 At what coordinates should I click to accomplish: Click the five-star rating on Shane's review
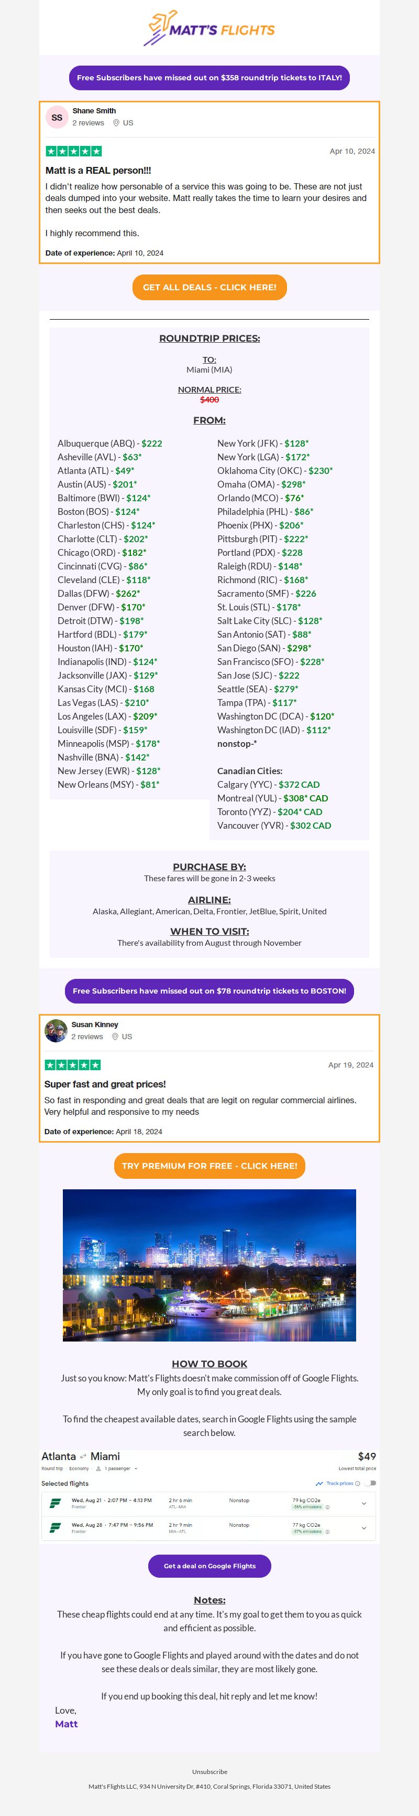coord(74,151)
